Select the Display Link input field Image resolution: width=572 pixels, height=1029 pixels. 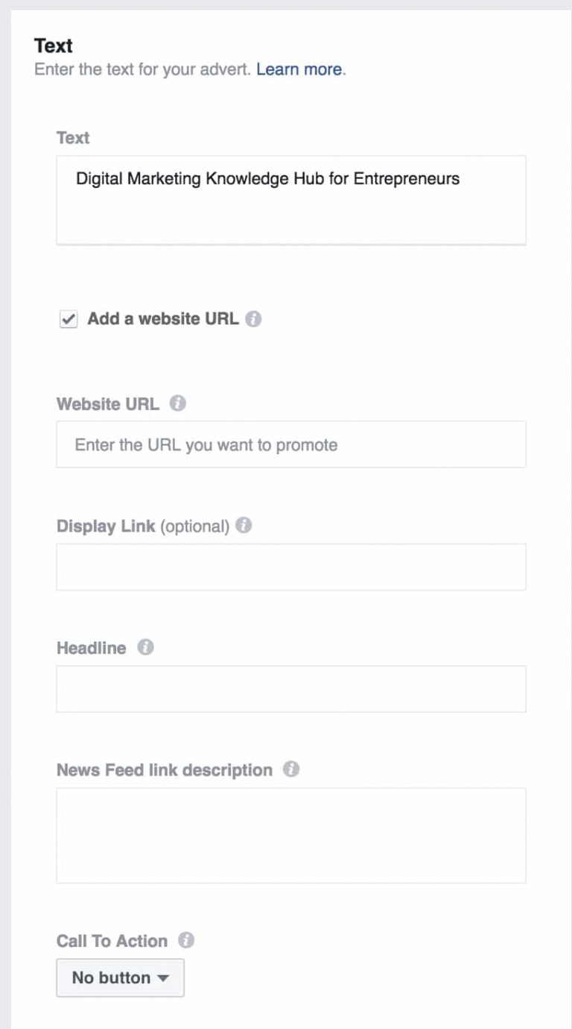point(291,567)
